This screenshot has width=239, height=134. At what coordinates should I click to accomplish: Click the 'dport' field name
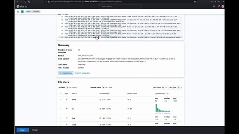point(74,100)
